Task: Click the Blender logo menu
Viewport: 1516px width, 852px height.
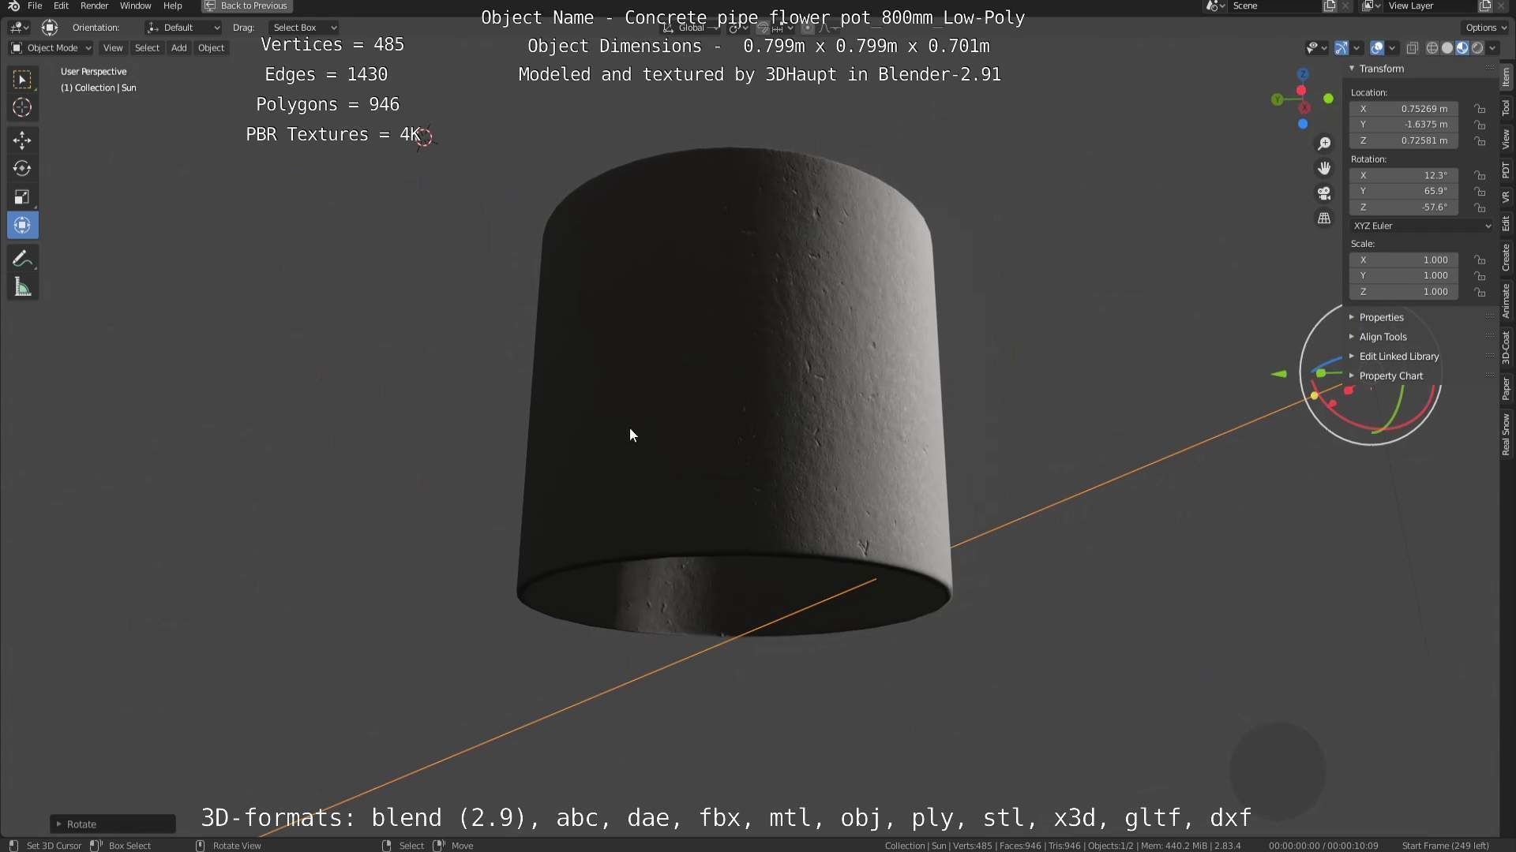Action: [13, 6]
